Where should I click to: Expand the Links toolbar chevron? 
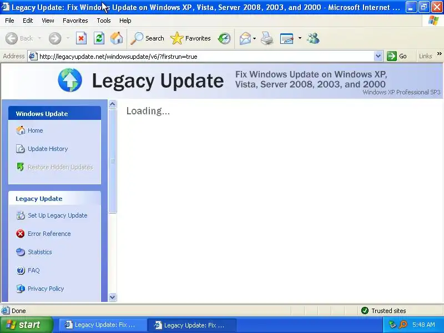click(x=439, y=53)
